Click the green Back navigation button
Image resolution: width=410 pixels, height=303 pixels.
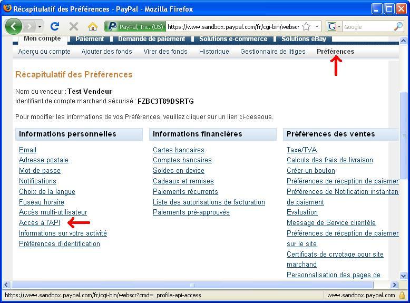[x=14, y=26]
